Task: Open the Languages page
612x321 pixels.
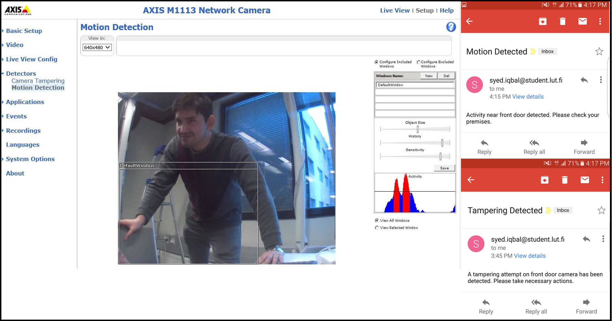Action: click(x=23, y=145)
